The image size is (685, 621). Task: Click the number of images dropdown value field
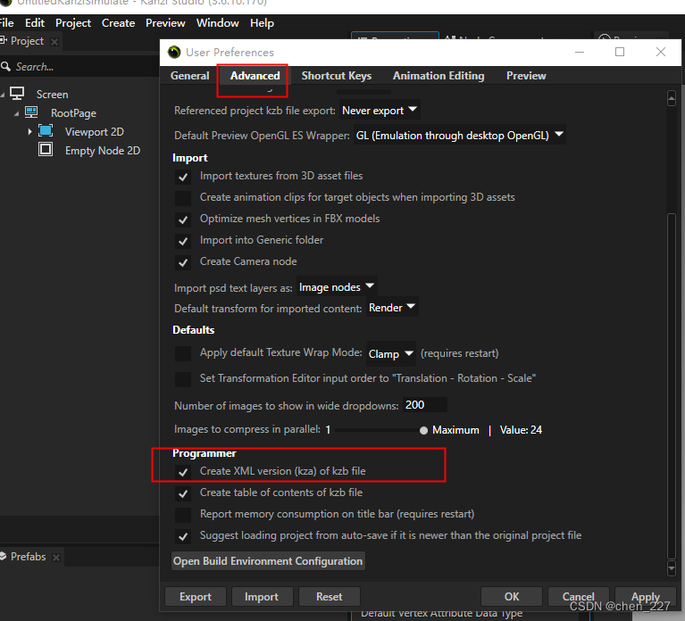(x=424, y=405)
